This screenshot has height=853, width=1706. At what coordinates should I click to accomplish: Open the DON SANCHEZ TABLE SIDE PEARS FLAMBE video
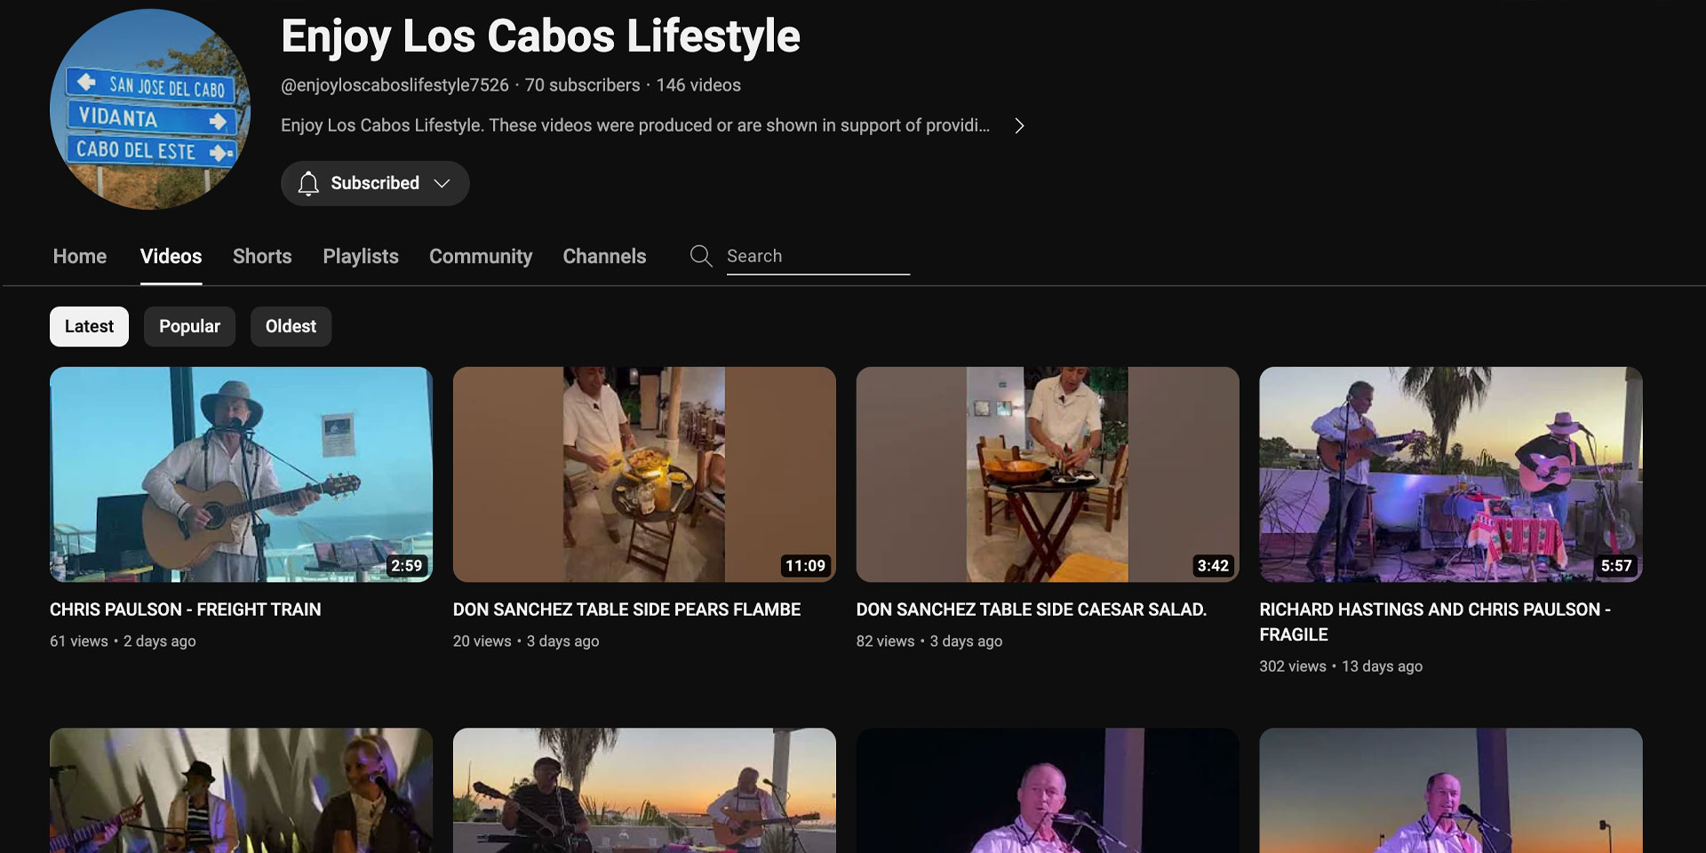point(644,474)
